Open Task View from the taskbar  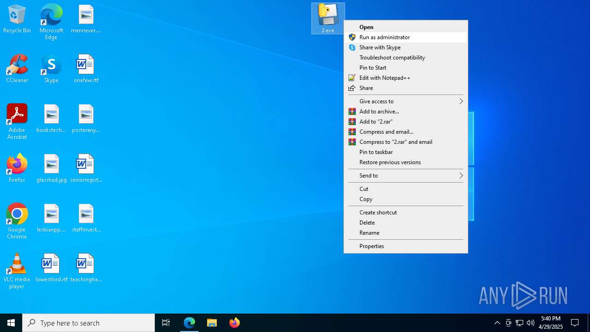166,323
